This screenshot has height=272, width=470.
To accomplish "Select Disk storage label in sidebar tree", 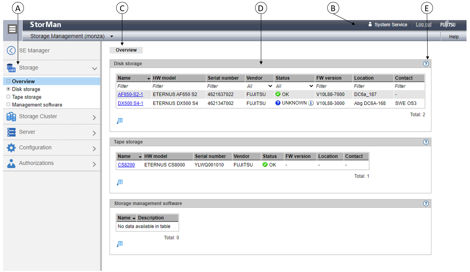I will pyautogui.click(x=26, y=89).
